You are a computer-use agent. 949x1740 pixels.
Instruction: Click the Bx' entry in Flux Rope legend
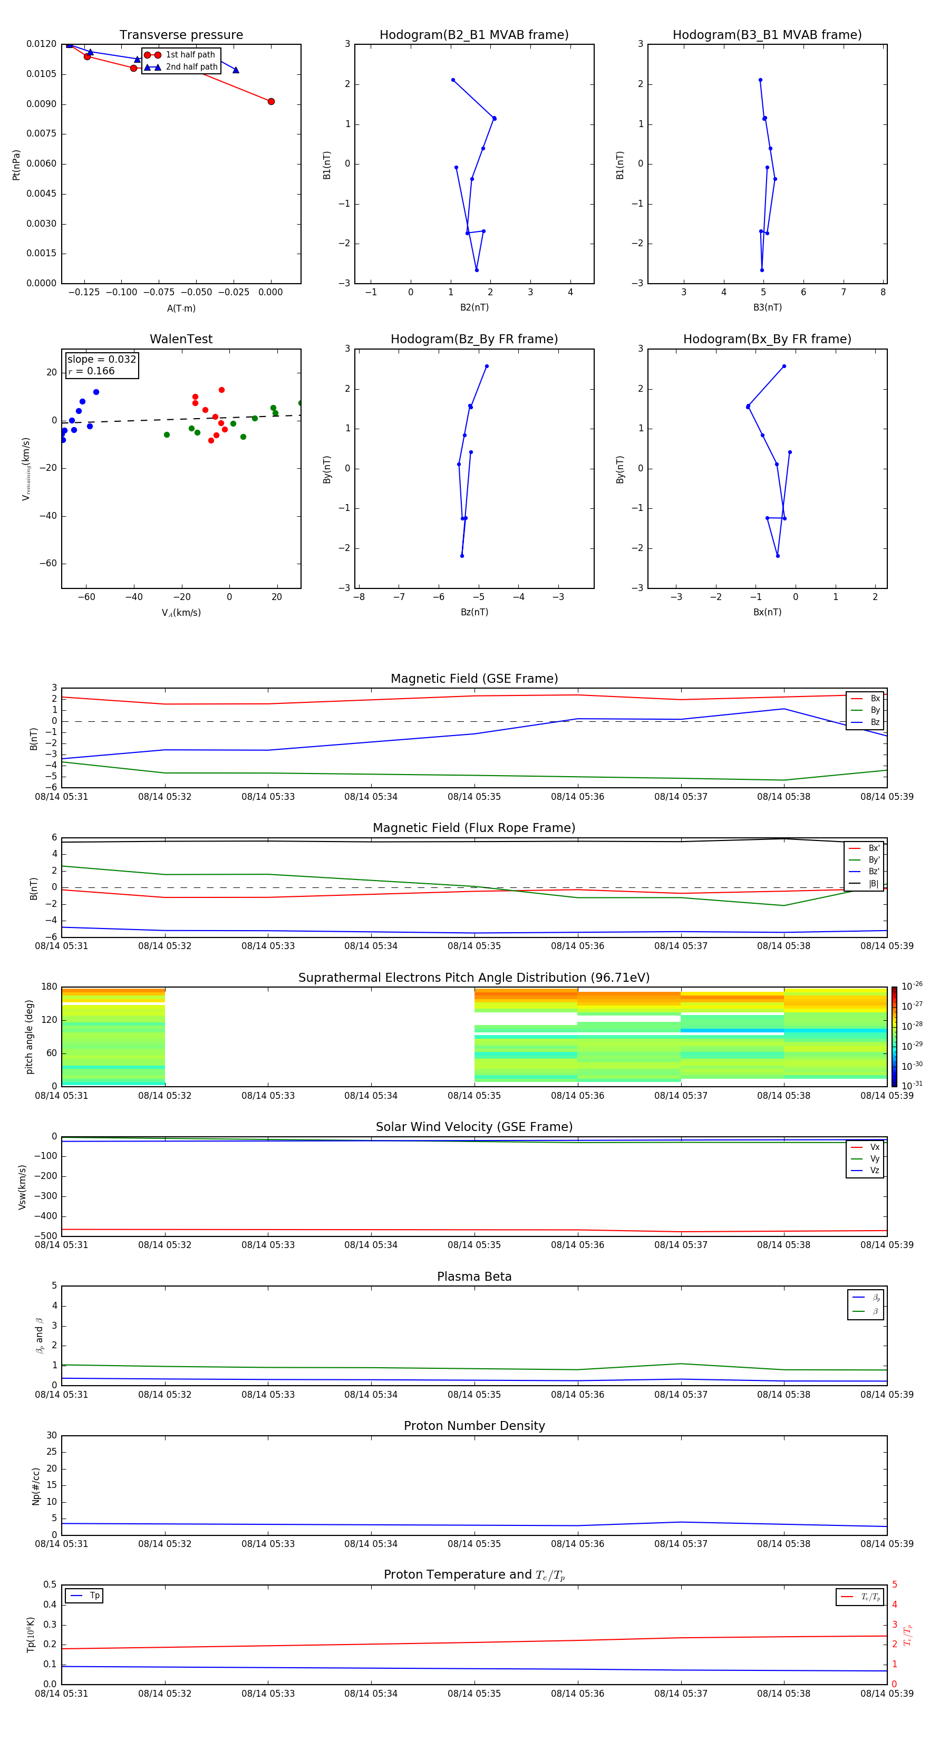864,848
